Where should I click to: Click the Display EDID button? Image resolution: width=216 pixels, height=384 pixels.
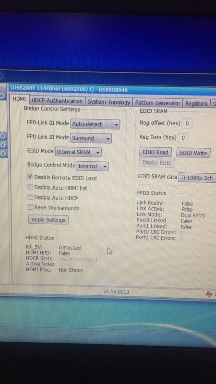click(x=157, y=163)
